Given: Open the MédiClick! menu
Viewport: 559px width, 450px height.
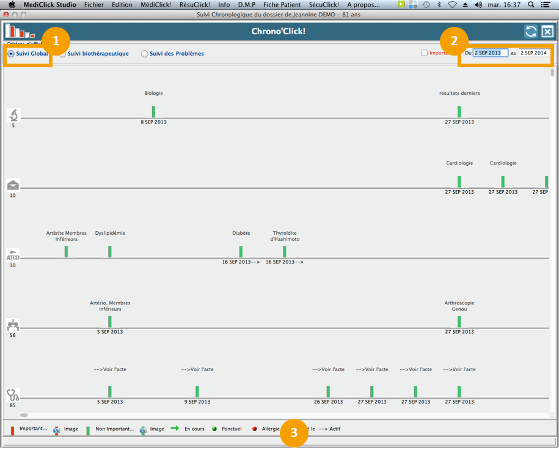Looking at the screenshot, I should coord(156,4).
